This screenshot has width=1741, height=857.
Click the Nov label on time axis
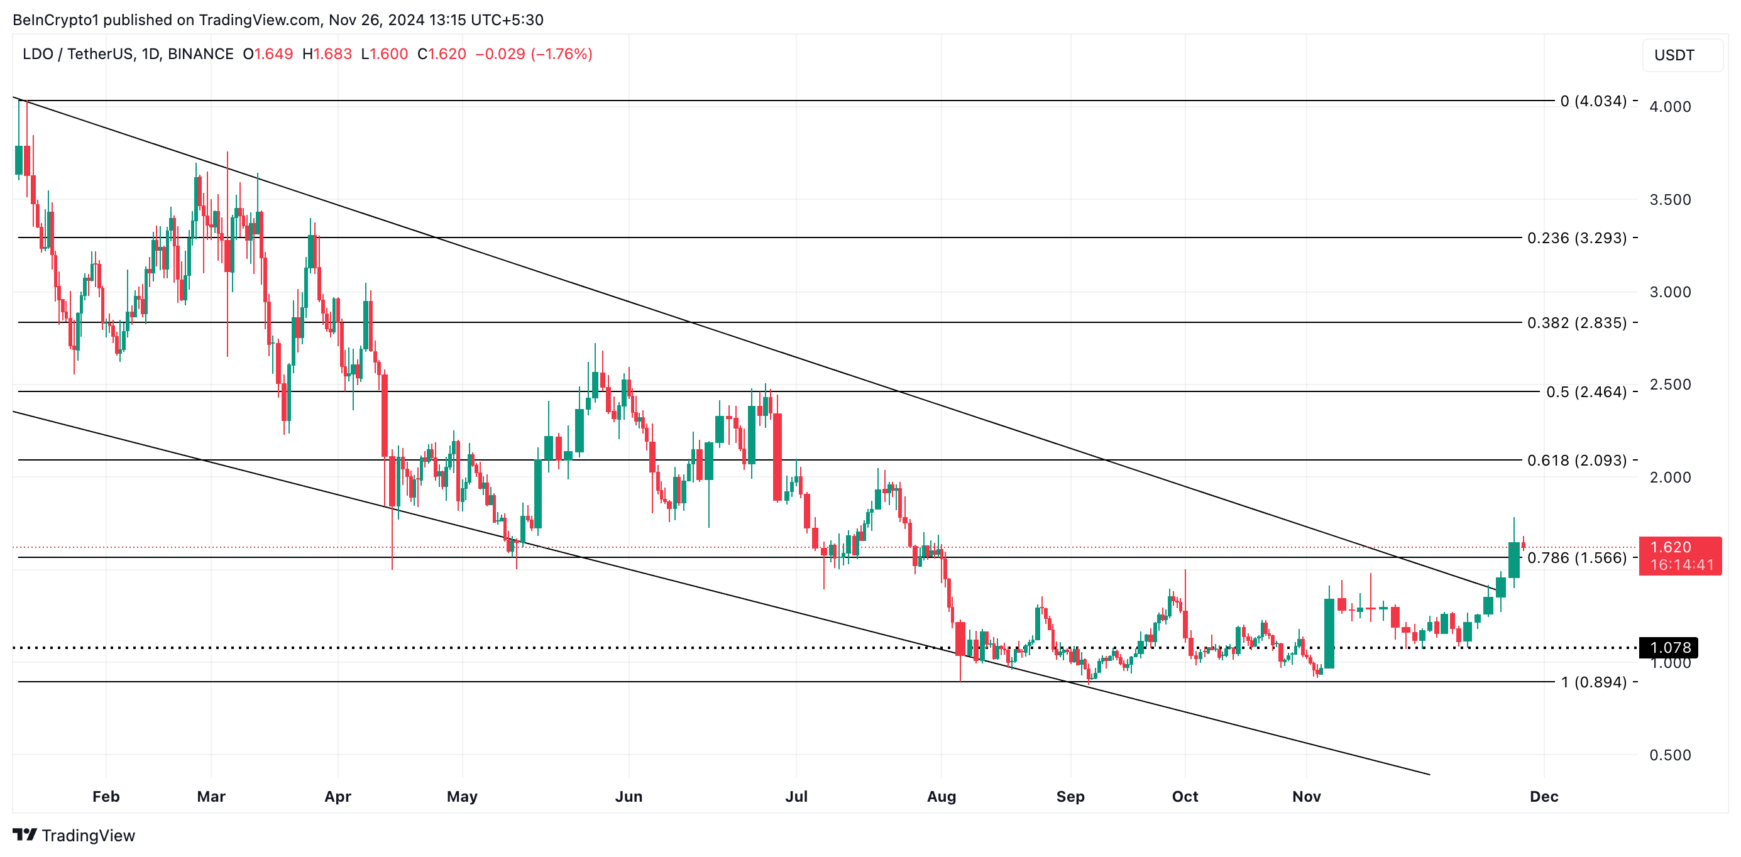(1306, 796)
